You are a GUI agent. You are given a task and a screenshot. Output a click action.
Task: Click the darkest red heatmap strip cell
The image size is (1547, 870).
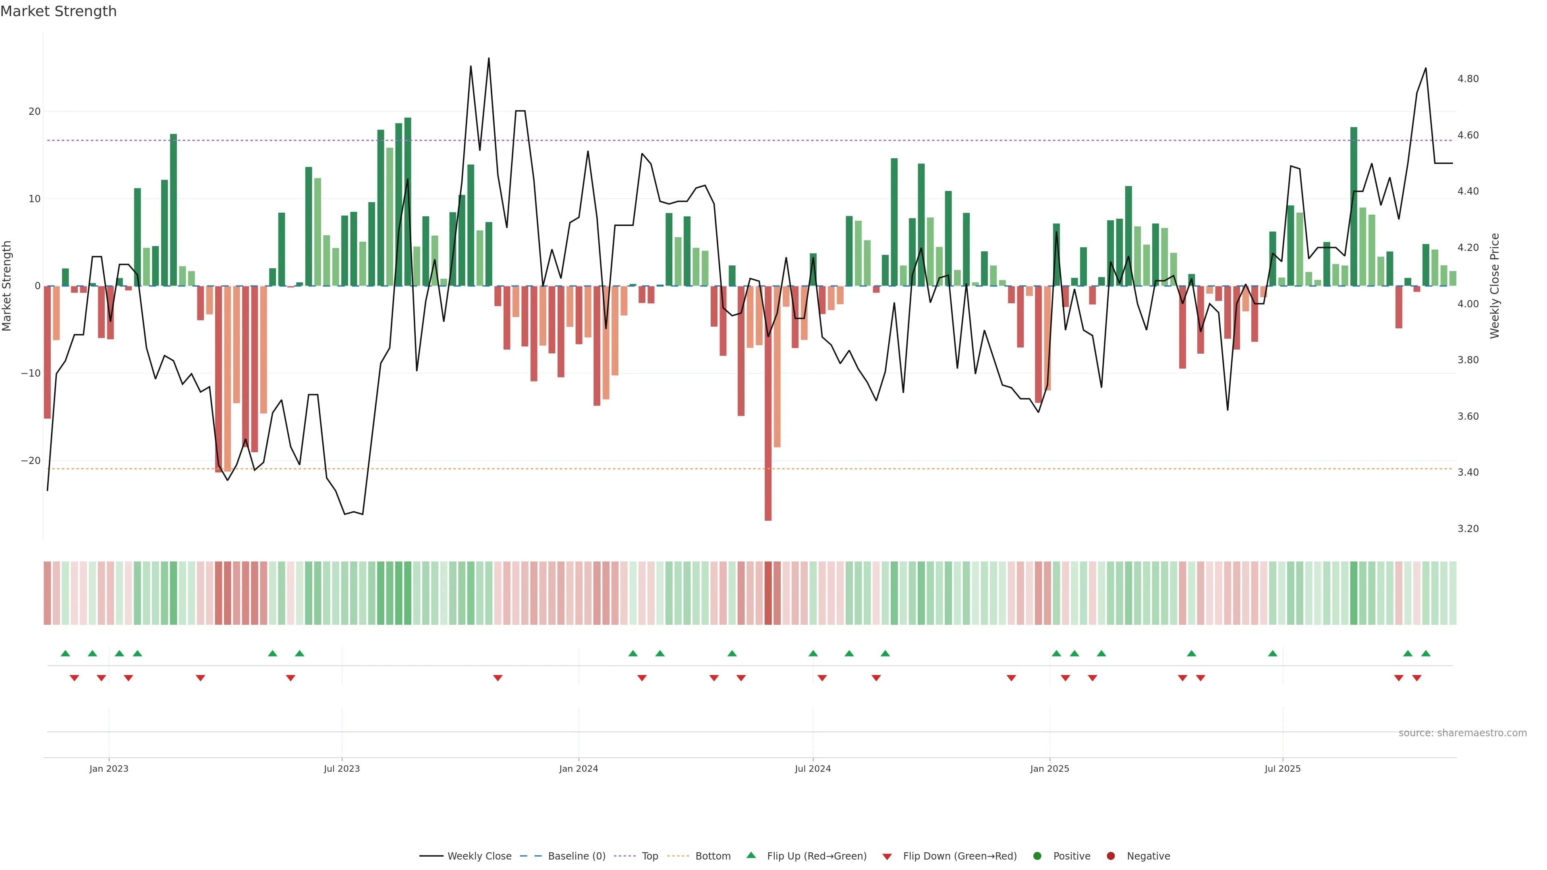pos(768,593)
